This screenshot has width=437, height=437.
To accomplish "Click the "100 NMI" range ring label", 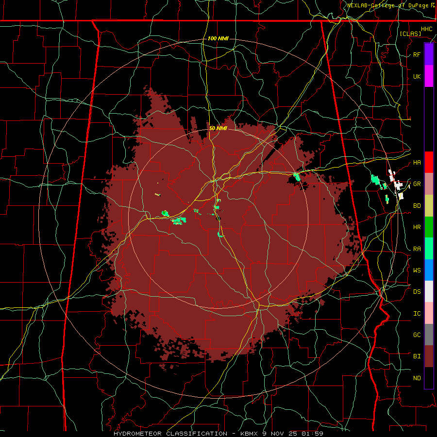I will tap(218, 38).
